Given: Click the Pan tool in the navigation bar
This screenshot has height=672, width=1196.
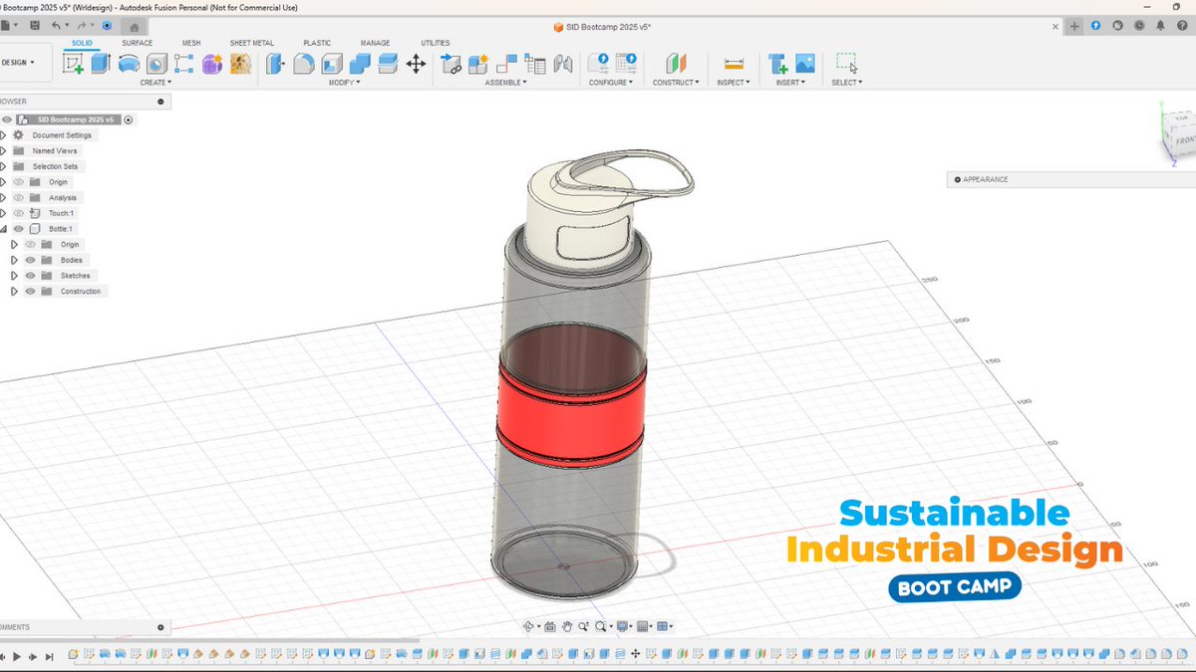Looking at the screenshot, I should [x=567, y=626].
